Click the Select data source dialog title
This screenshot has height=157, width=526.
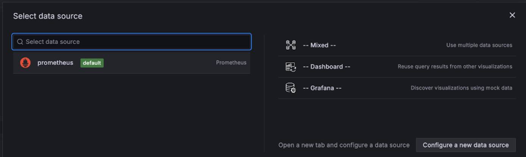click(48, 16)
